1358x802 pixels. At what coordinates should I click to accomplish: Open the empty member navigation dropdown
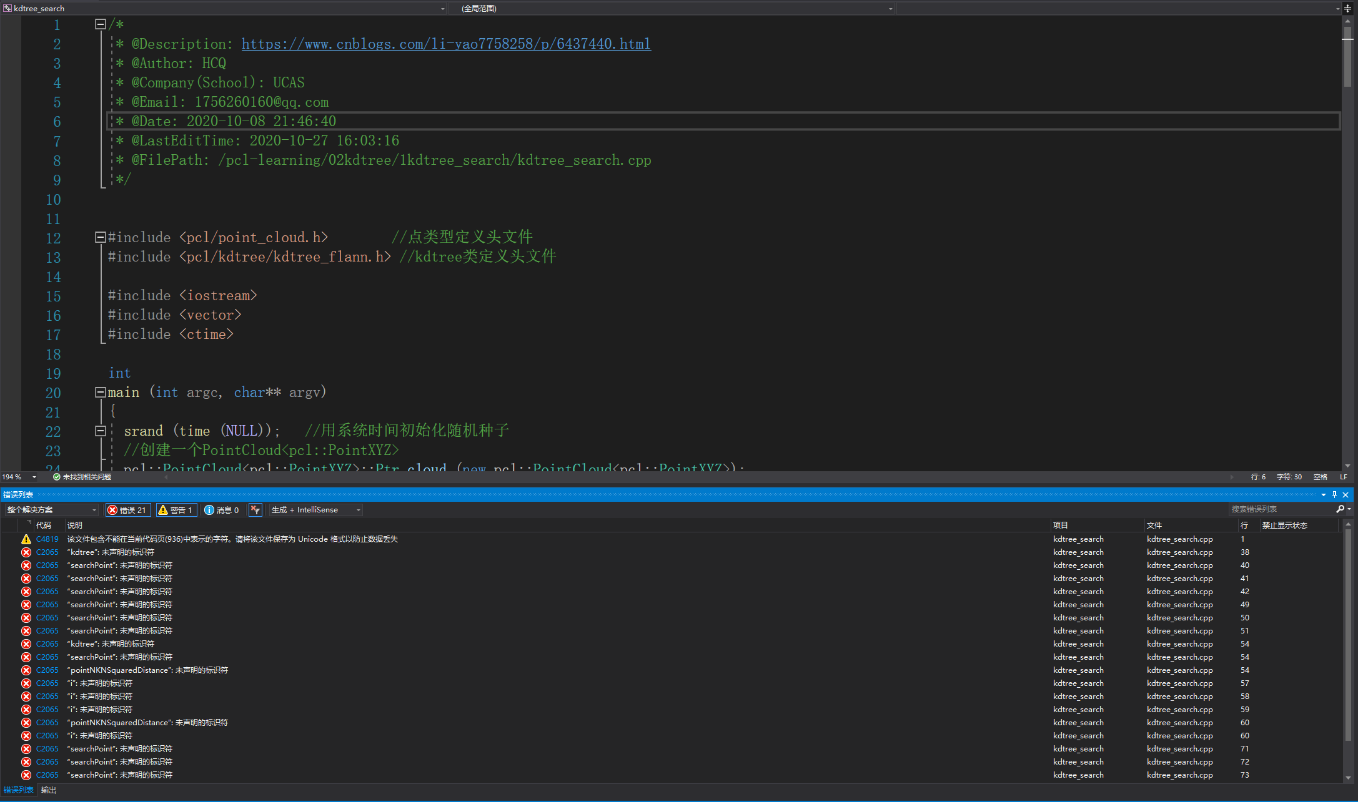pyautogui.click(x=1119, y=8)
